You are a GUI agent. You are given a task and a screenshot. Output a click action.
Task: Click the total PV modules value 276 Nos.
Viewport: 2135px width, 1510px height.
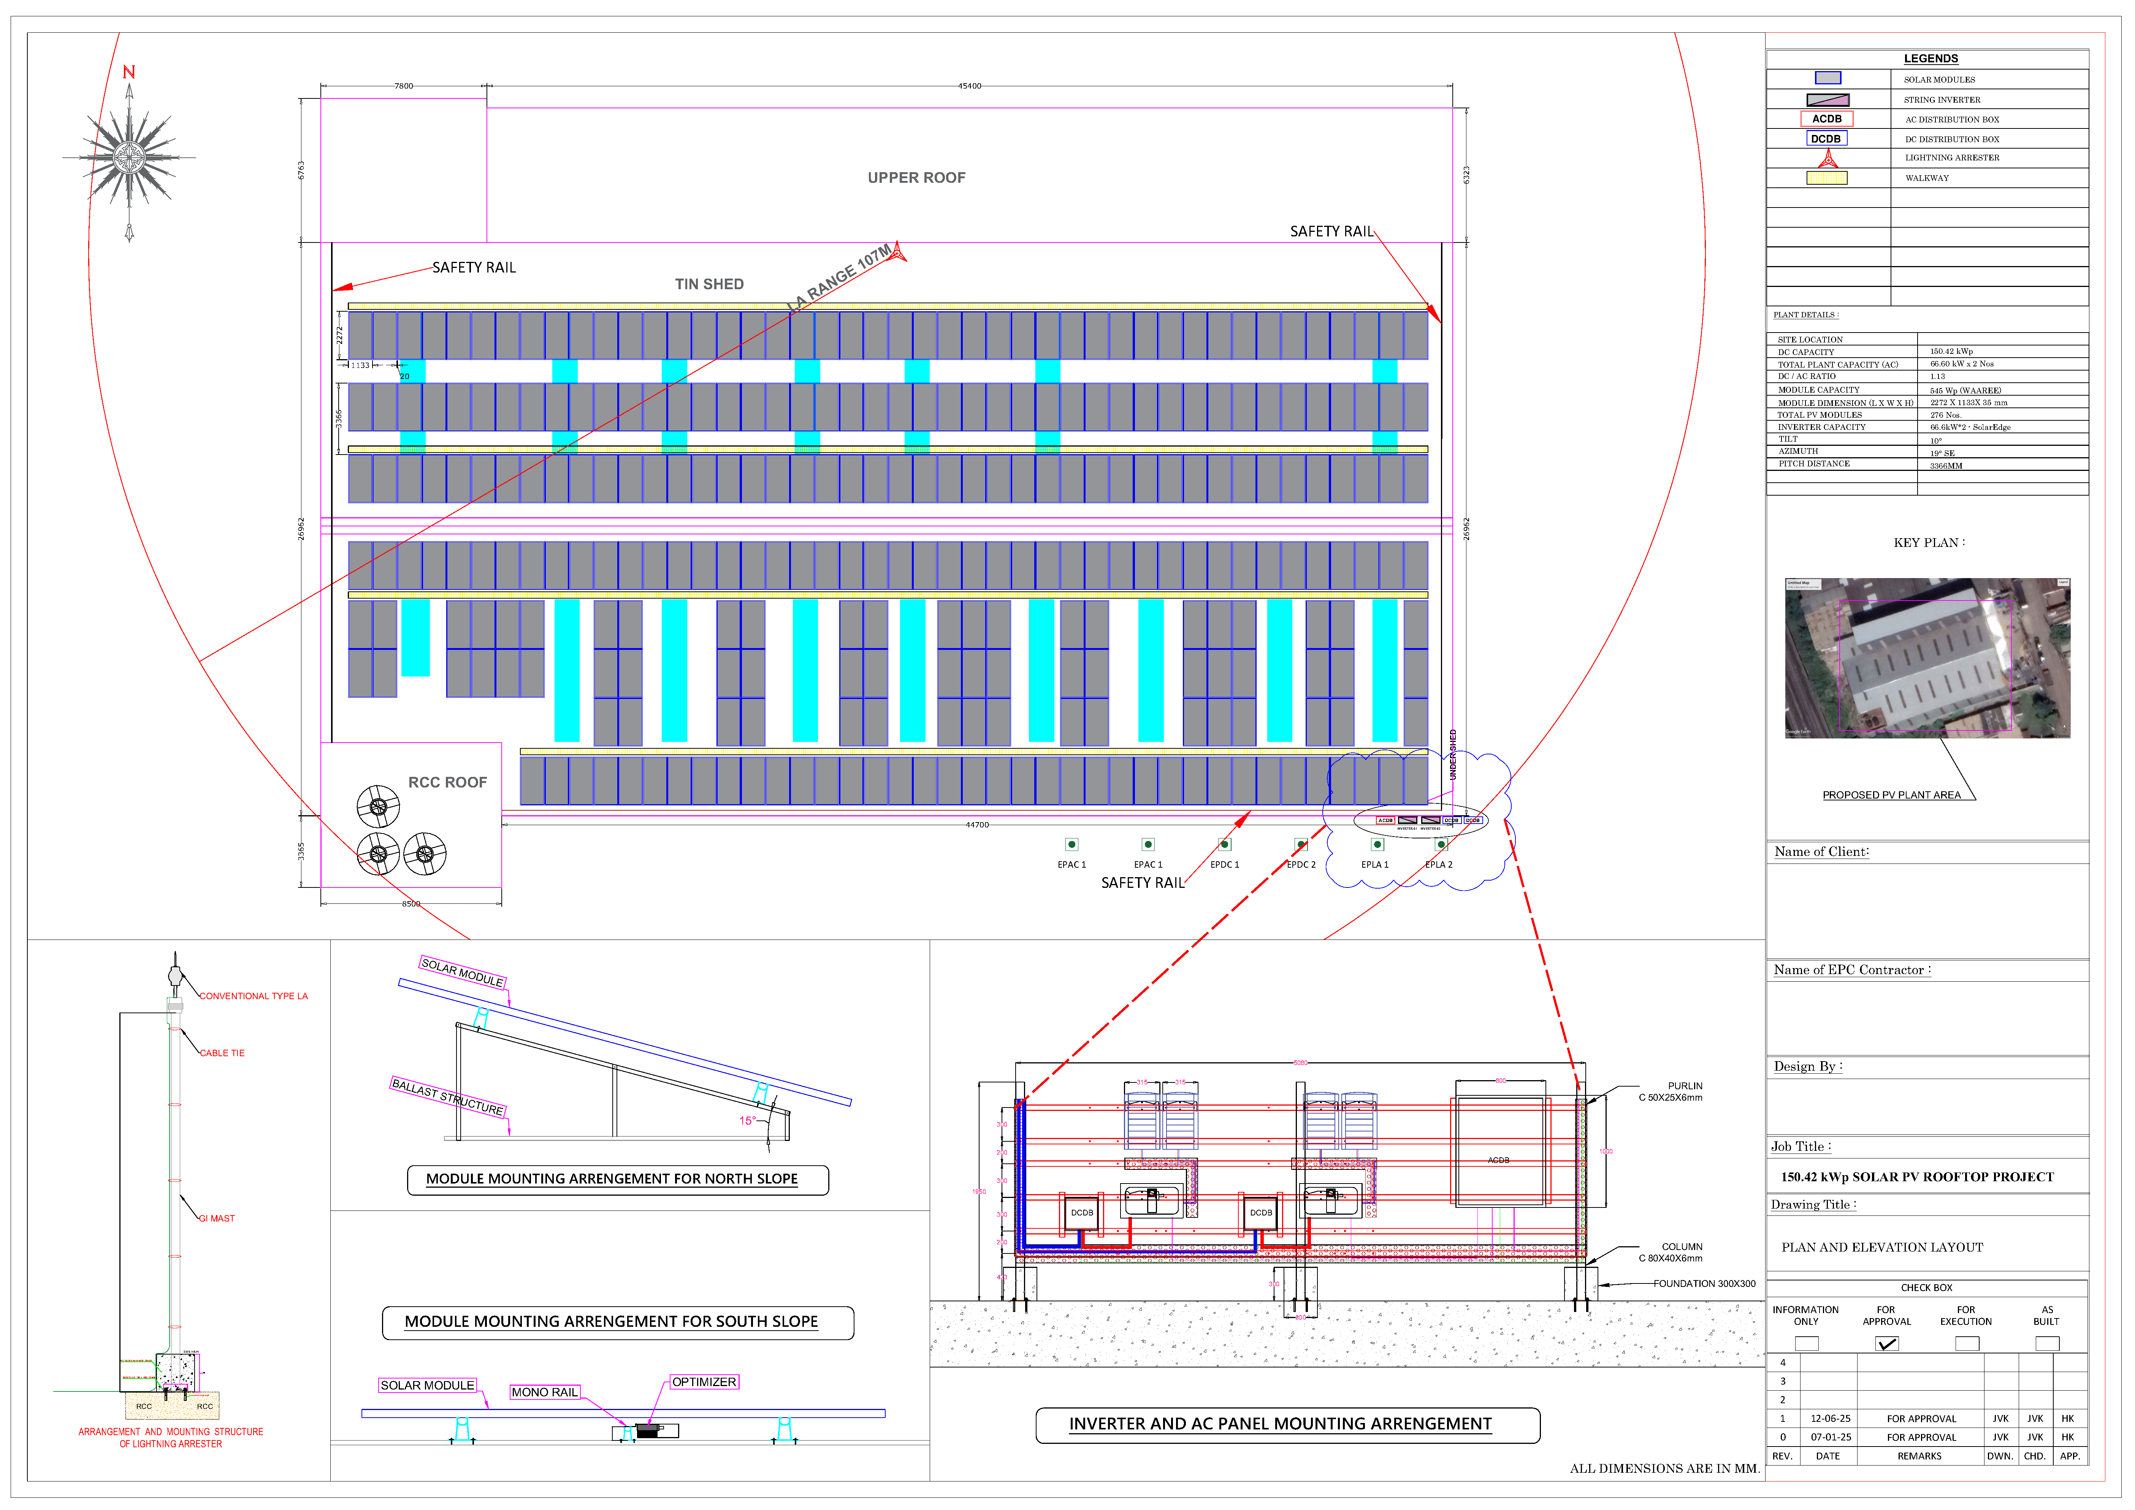[x=1945, y=415]
